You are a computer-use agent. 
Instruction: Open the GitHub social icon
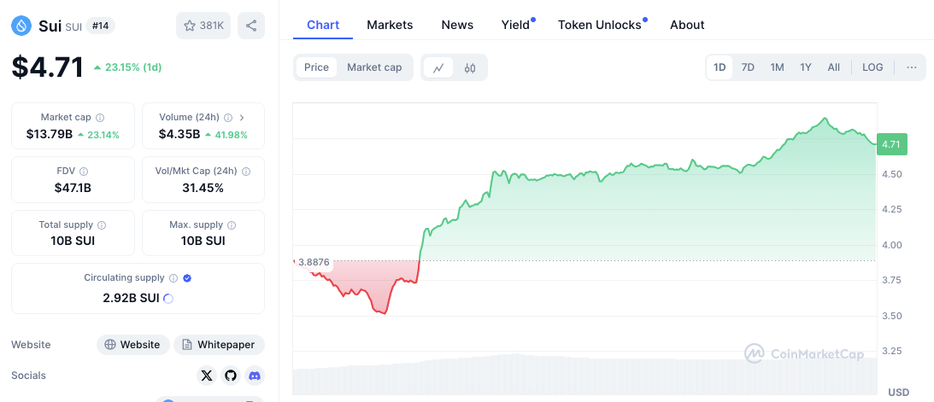coord(231,376)
